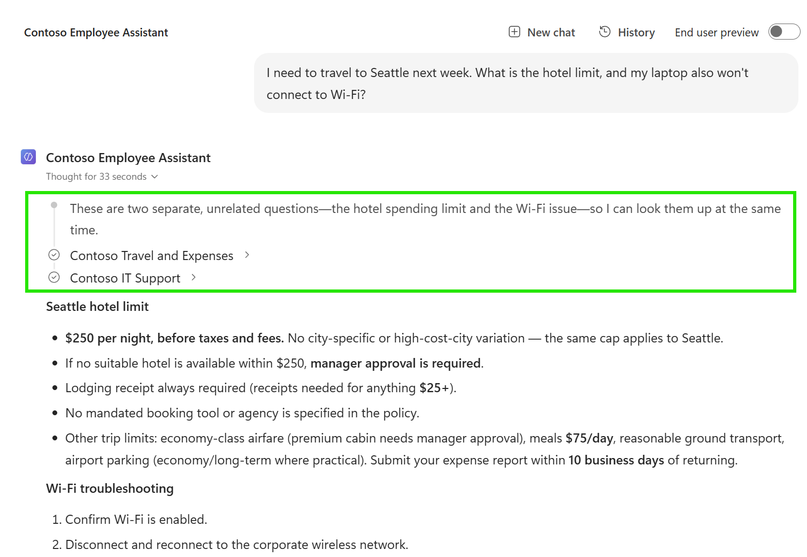Image resolution: width=807 pixels, height=557 pixels.
Task: Open the Contoso Travel and Expenses step
Action: click(152, 256)
